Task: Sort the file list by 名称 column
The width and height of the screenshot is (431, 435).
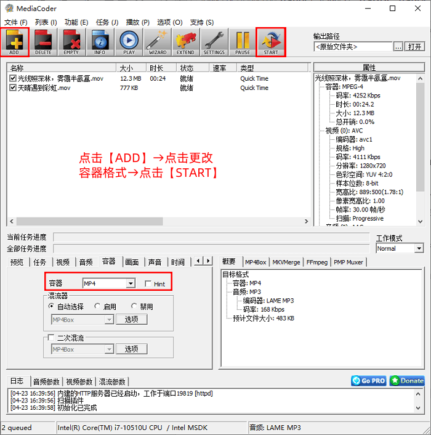Action: (62, 68)
